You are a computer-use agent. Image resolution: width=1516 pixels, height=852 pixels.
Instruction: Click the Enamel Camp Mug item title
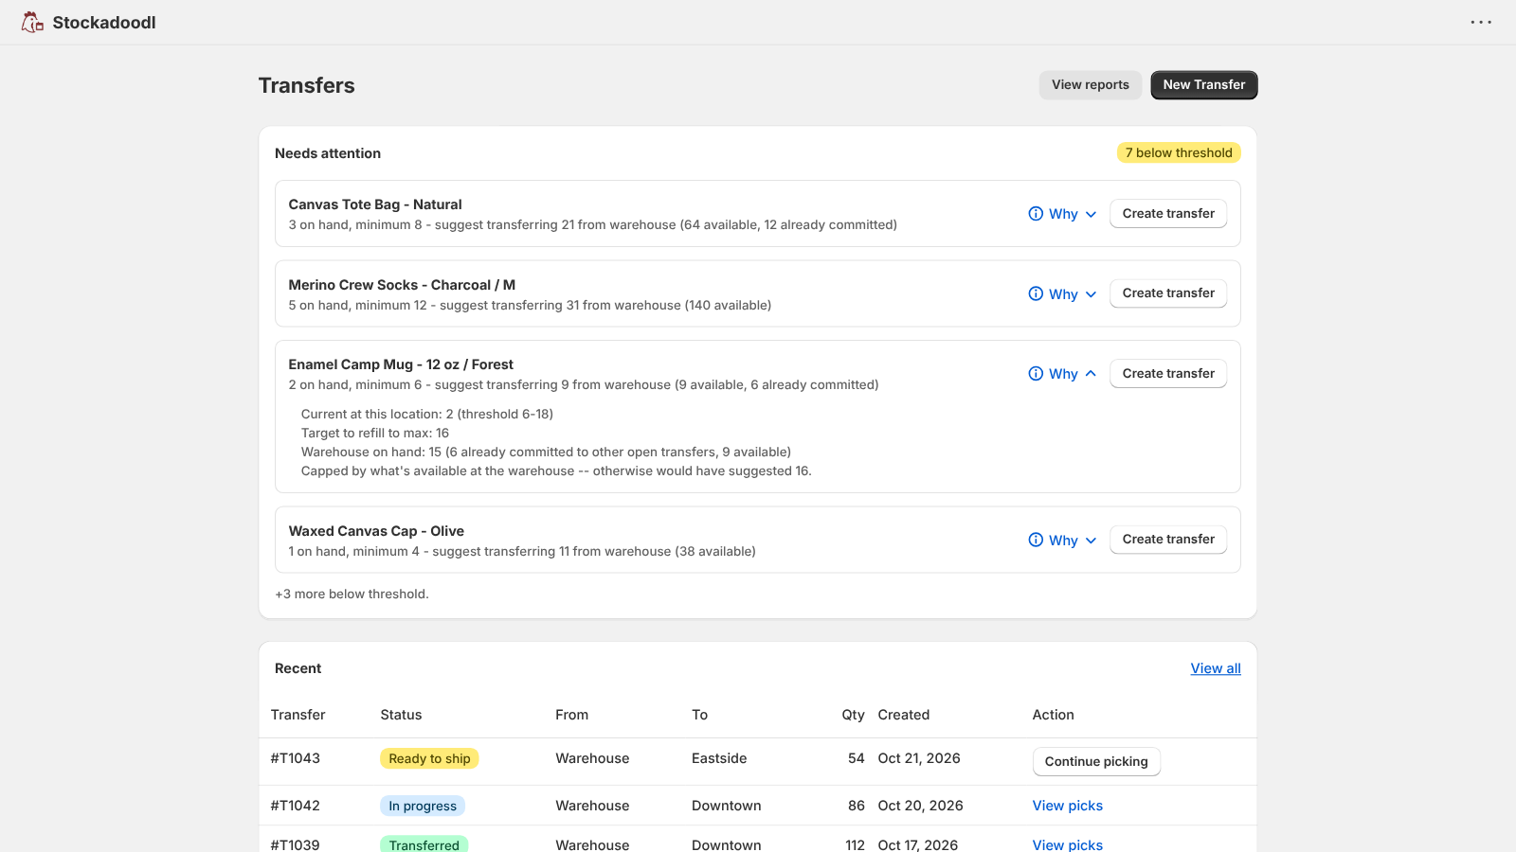click(401, 364)
